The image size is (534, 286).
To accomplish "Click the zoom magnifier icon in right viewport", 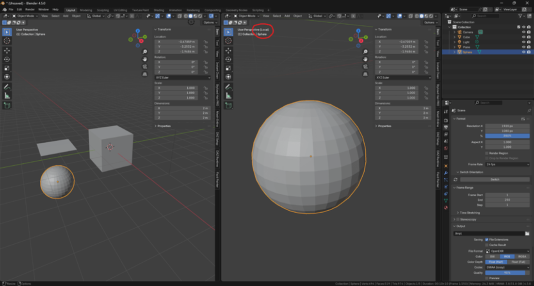I will (365, 52).
